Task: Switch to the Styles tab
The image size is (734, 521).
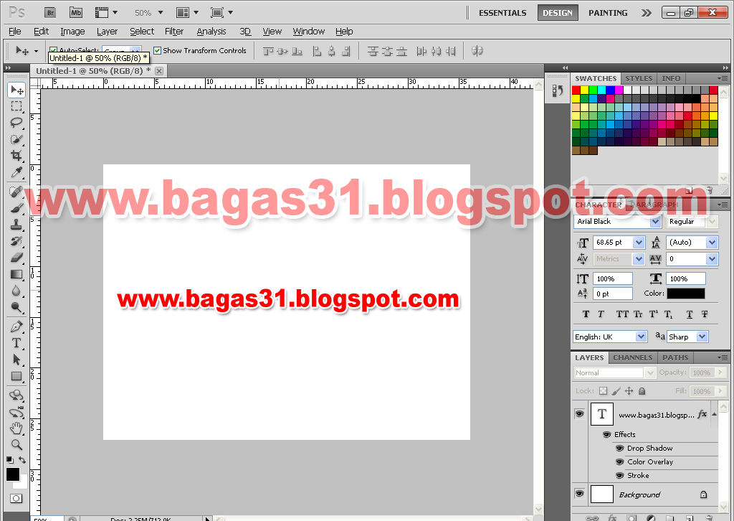Action: pyautogui.click(x=639, y=78)
